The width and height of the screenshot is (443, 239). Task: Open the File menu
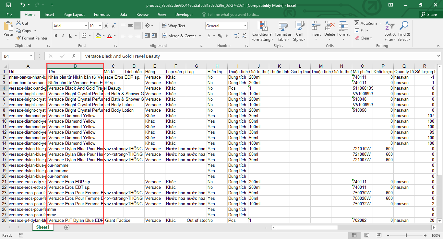(9, 15)
